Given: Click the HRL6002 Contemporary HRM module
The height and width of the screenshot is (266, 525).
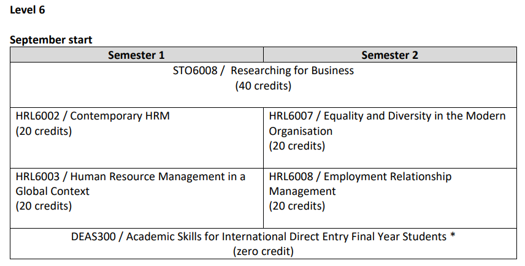Looking at the screenshot, I should click(x=93, y=116).
